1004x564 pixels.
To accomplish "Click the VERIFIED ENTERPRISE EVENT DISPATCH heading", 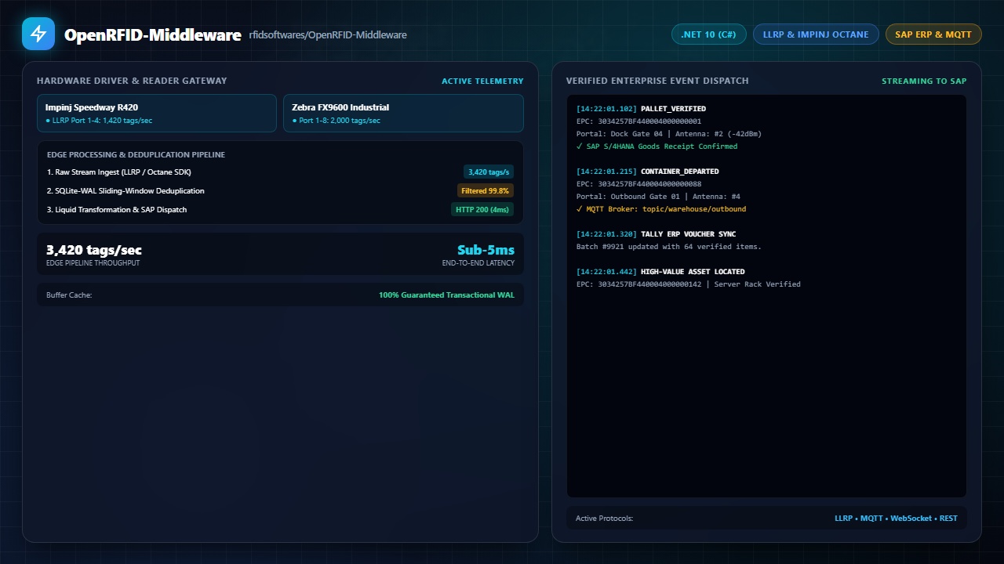I will [657, 81].
